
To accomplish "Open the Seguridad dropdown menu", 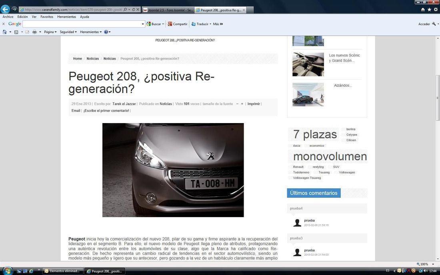I will click(68, 32).
